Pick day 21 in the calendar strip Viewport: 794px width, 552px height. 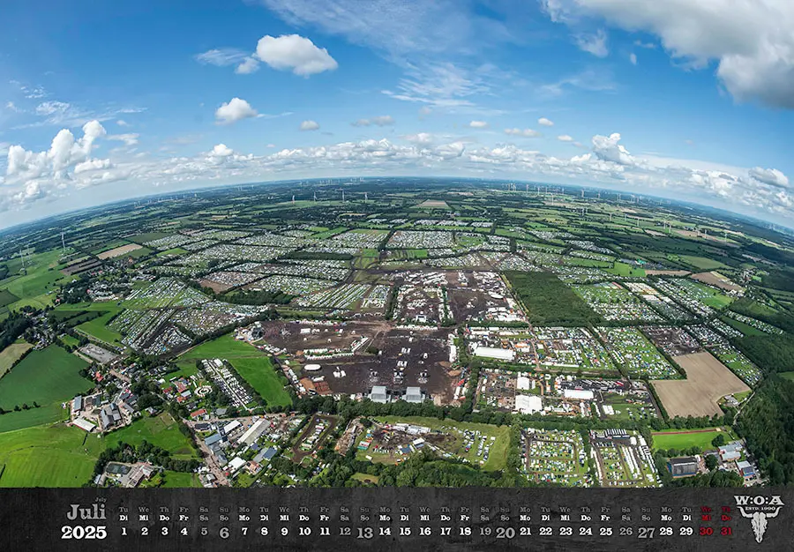pos(525,531)
